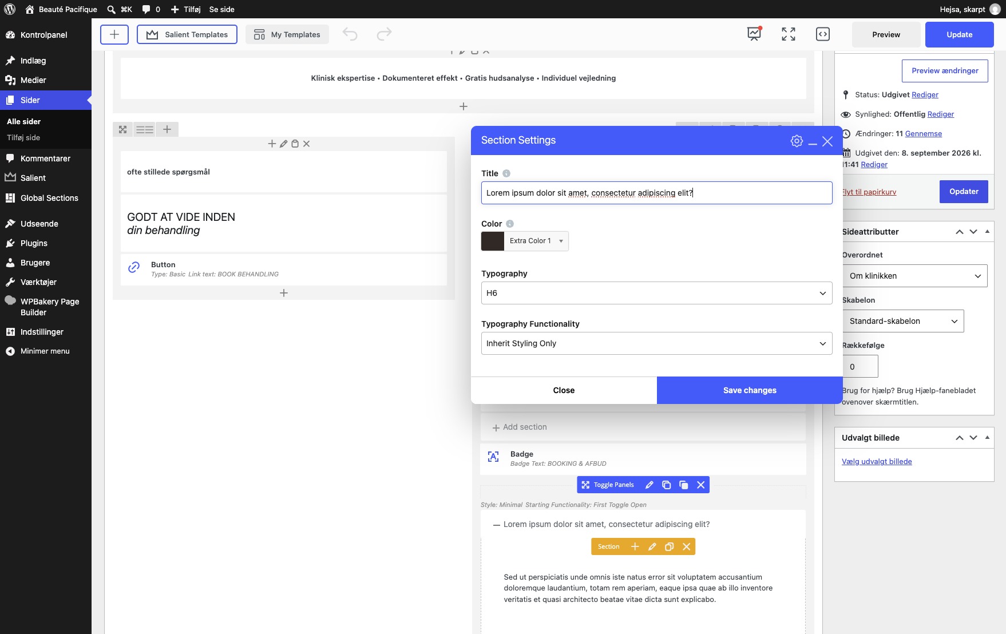Open the custom code brackets icon
Image resolution: width=1006 pixels, height=634 pixels.
[x=822, y=34]
